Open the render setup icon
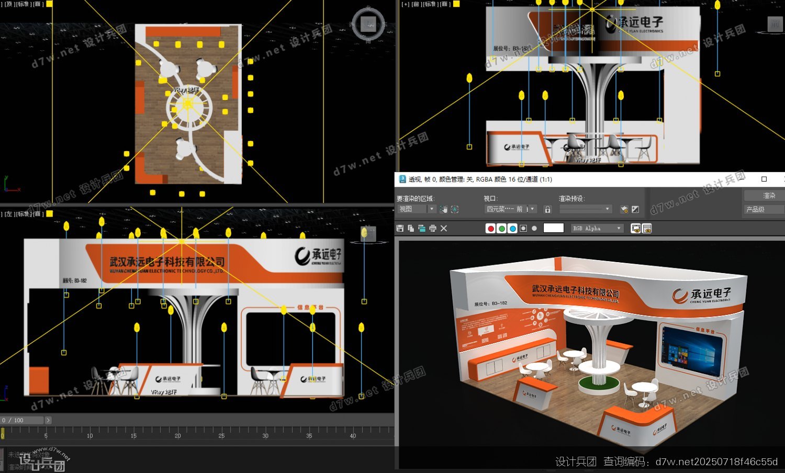 click(624, 209)
